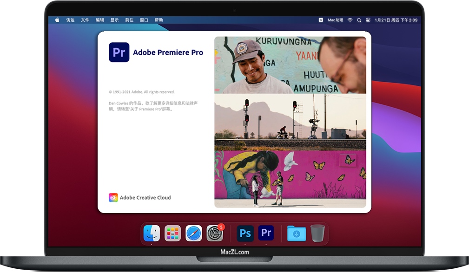Open Spotlight search magnifier
Image resolution: width=469 pixels, height=272 pixels.
tap(359, 20)
